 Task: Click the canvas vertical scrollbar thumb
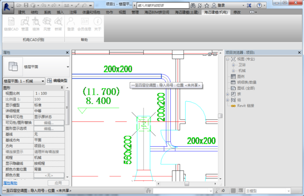point(220,116)
